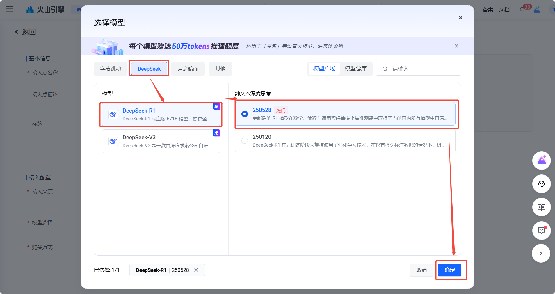Screen dimensions: 555x294
Task: Open the documentation book floating icon
Action: coord(542,207)
